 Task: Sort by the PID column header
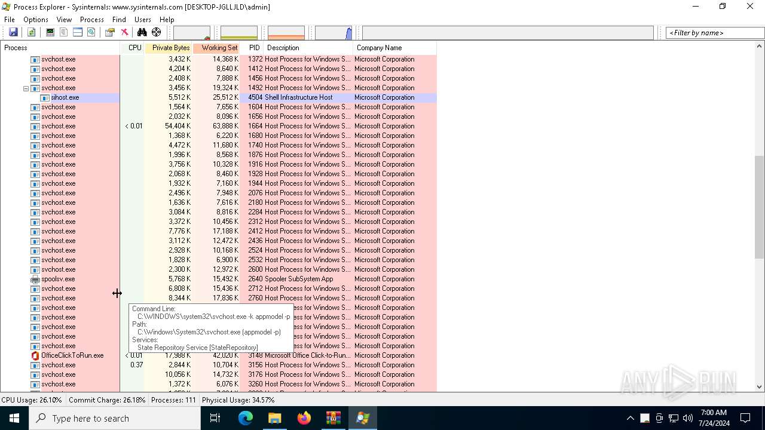[x=252, y=48]
